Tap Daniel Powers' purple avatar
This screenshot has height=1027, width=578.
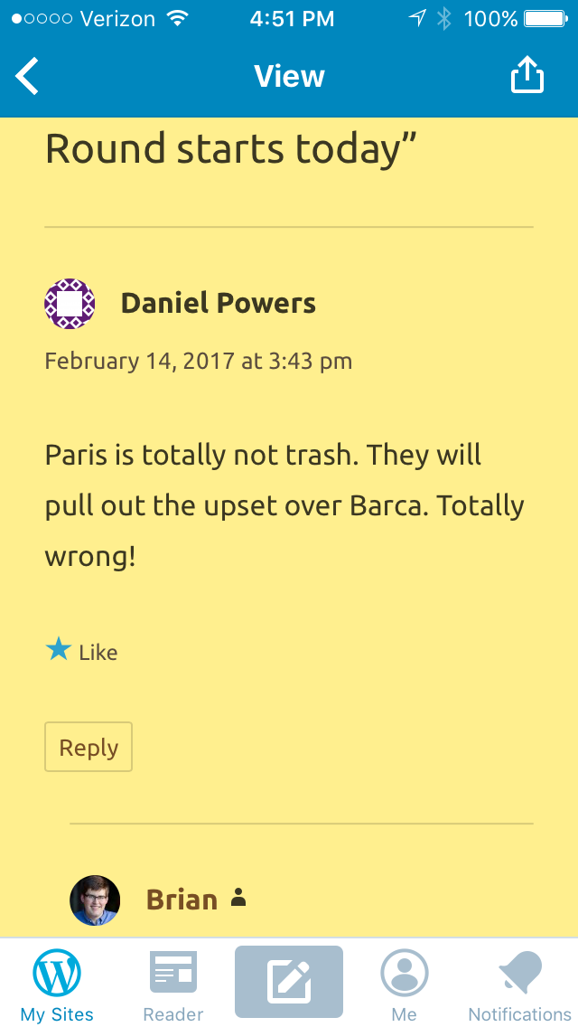point(70,304)
